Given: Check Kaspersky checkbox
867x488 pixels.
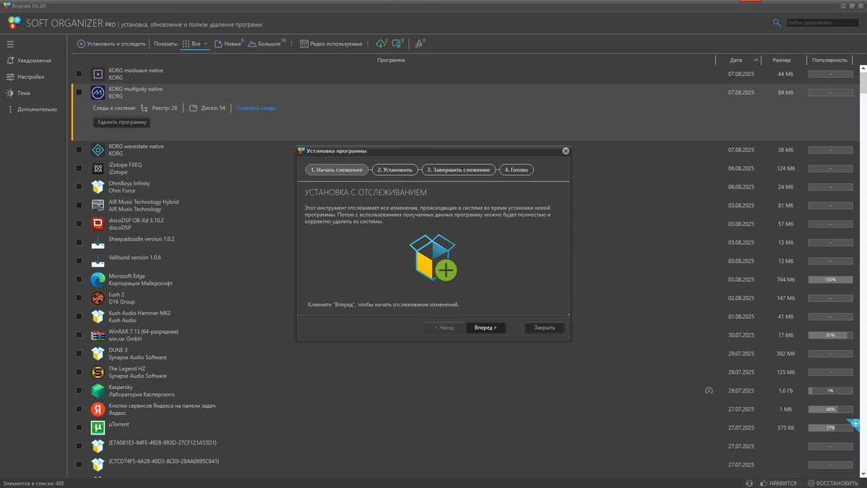Looking at the screenshot, I should [x=79, y=391].
